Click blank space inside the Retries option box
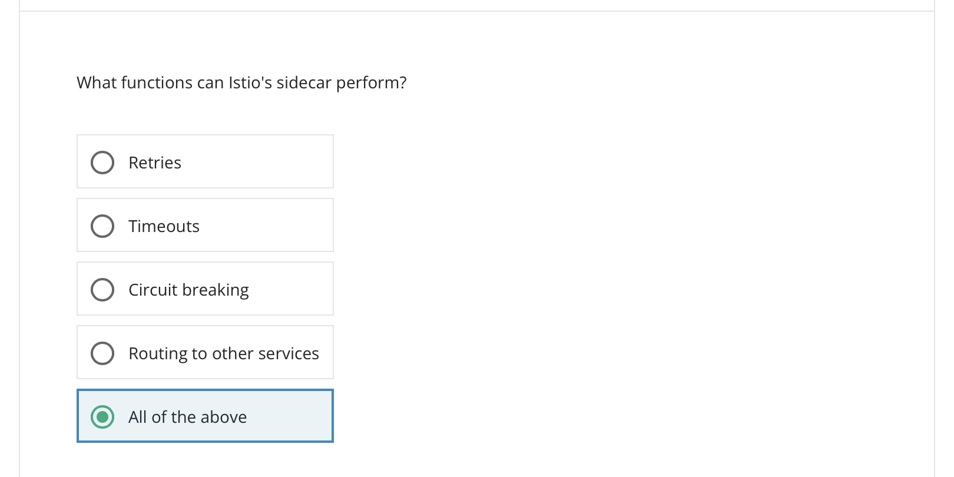 pyautogui.click(x=265, y=162)
